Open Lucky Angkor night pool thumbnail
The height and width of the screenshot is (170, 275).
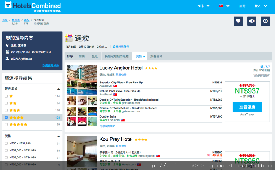pos(93,111)
